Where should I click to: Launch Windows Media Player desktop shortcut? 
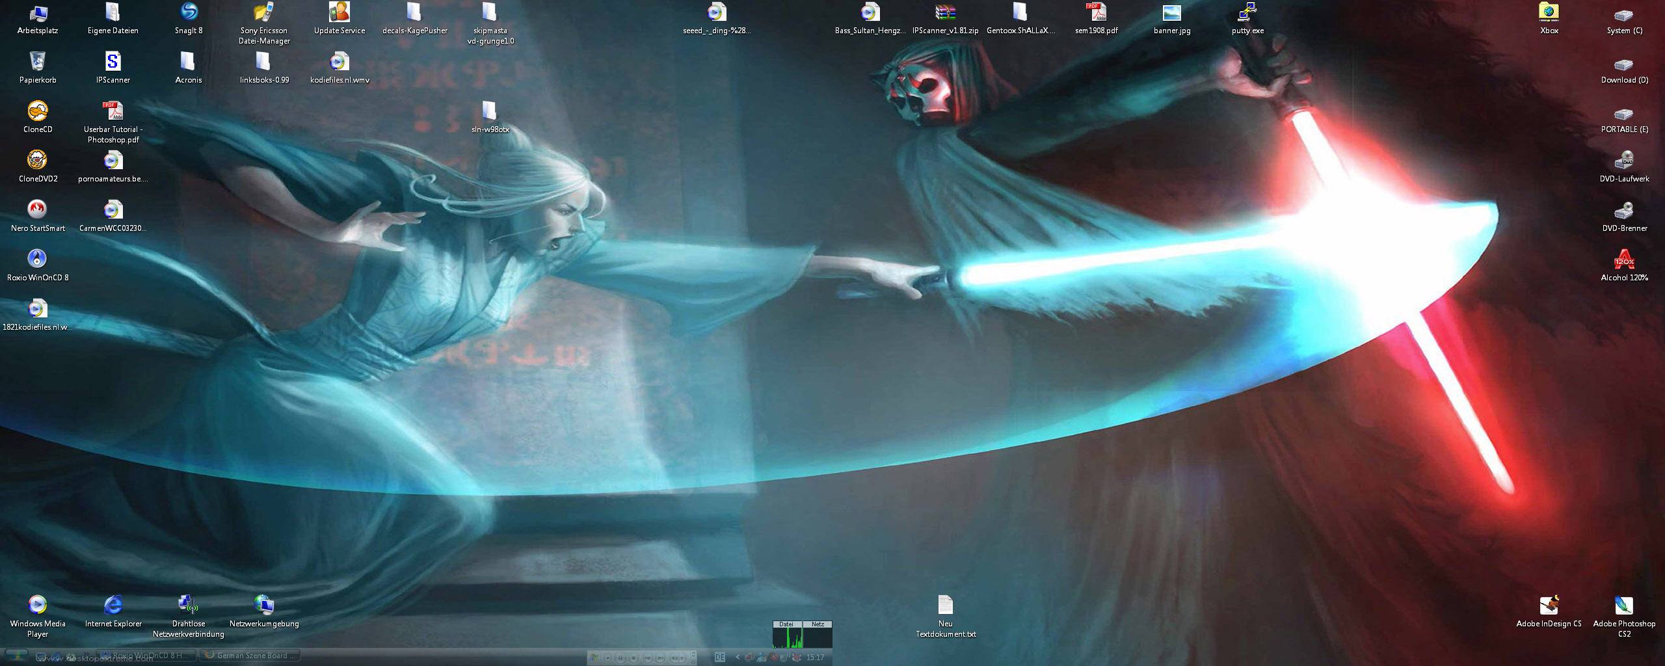[38, 617]
